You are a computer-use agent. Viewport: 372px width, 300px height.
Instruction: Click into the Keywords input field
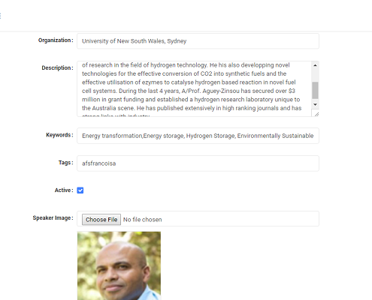tap(198, 136)
